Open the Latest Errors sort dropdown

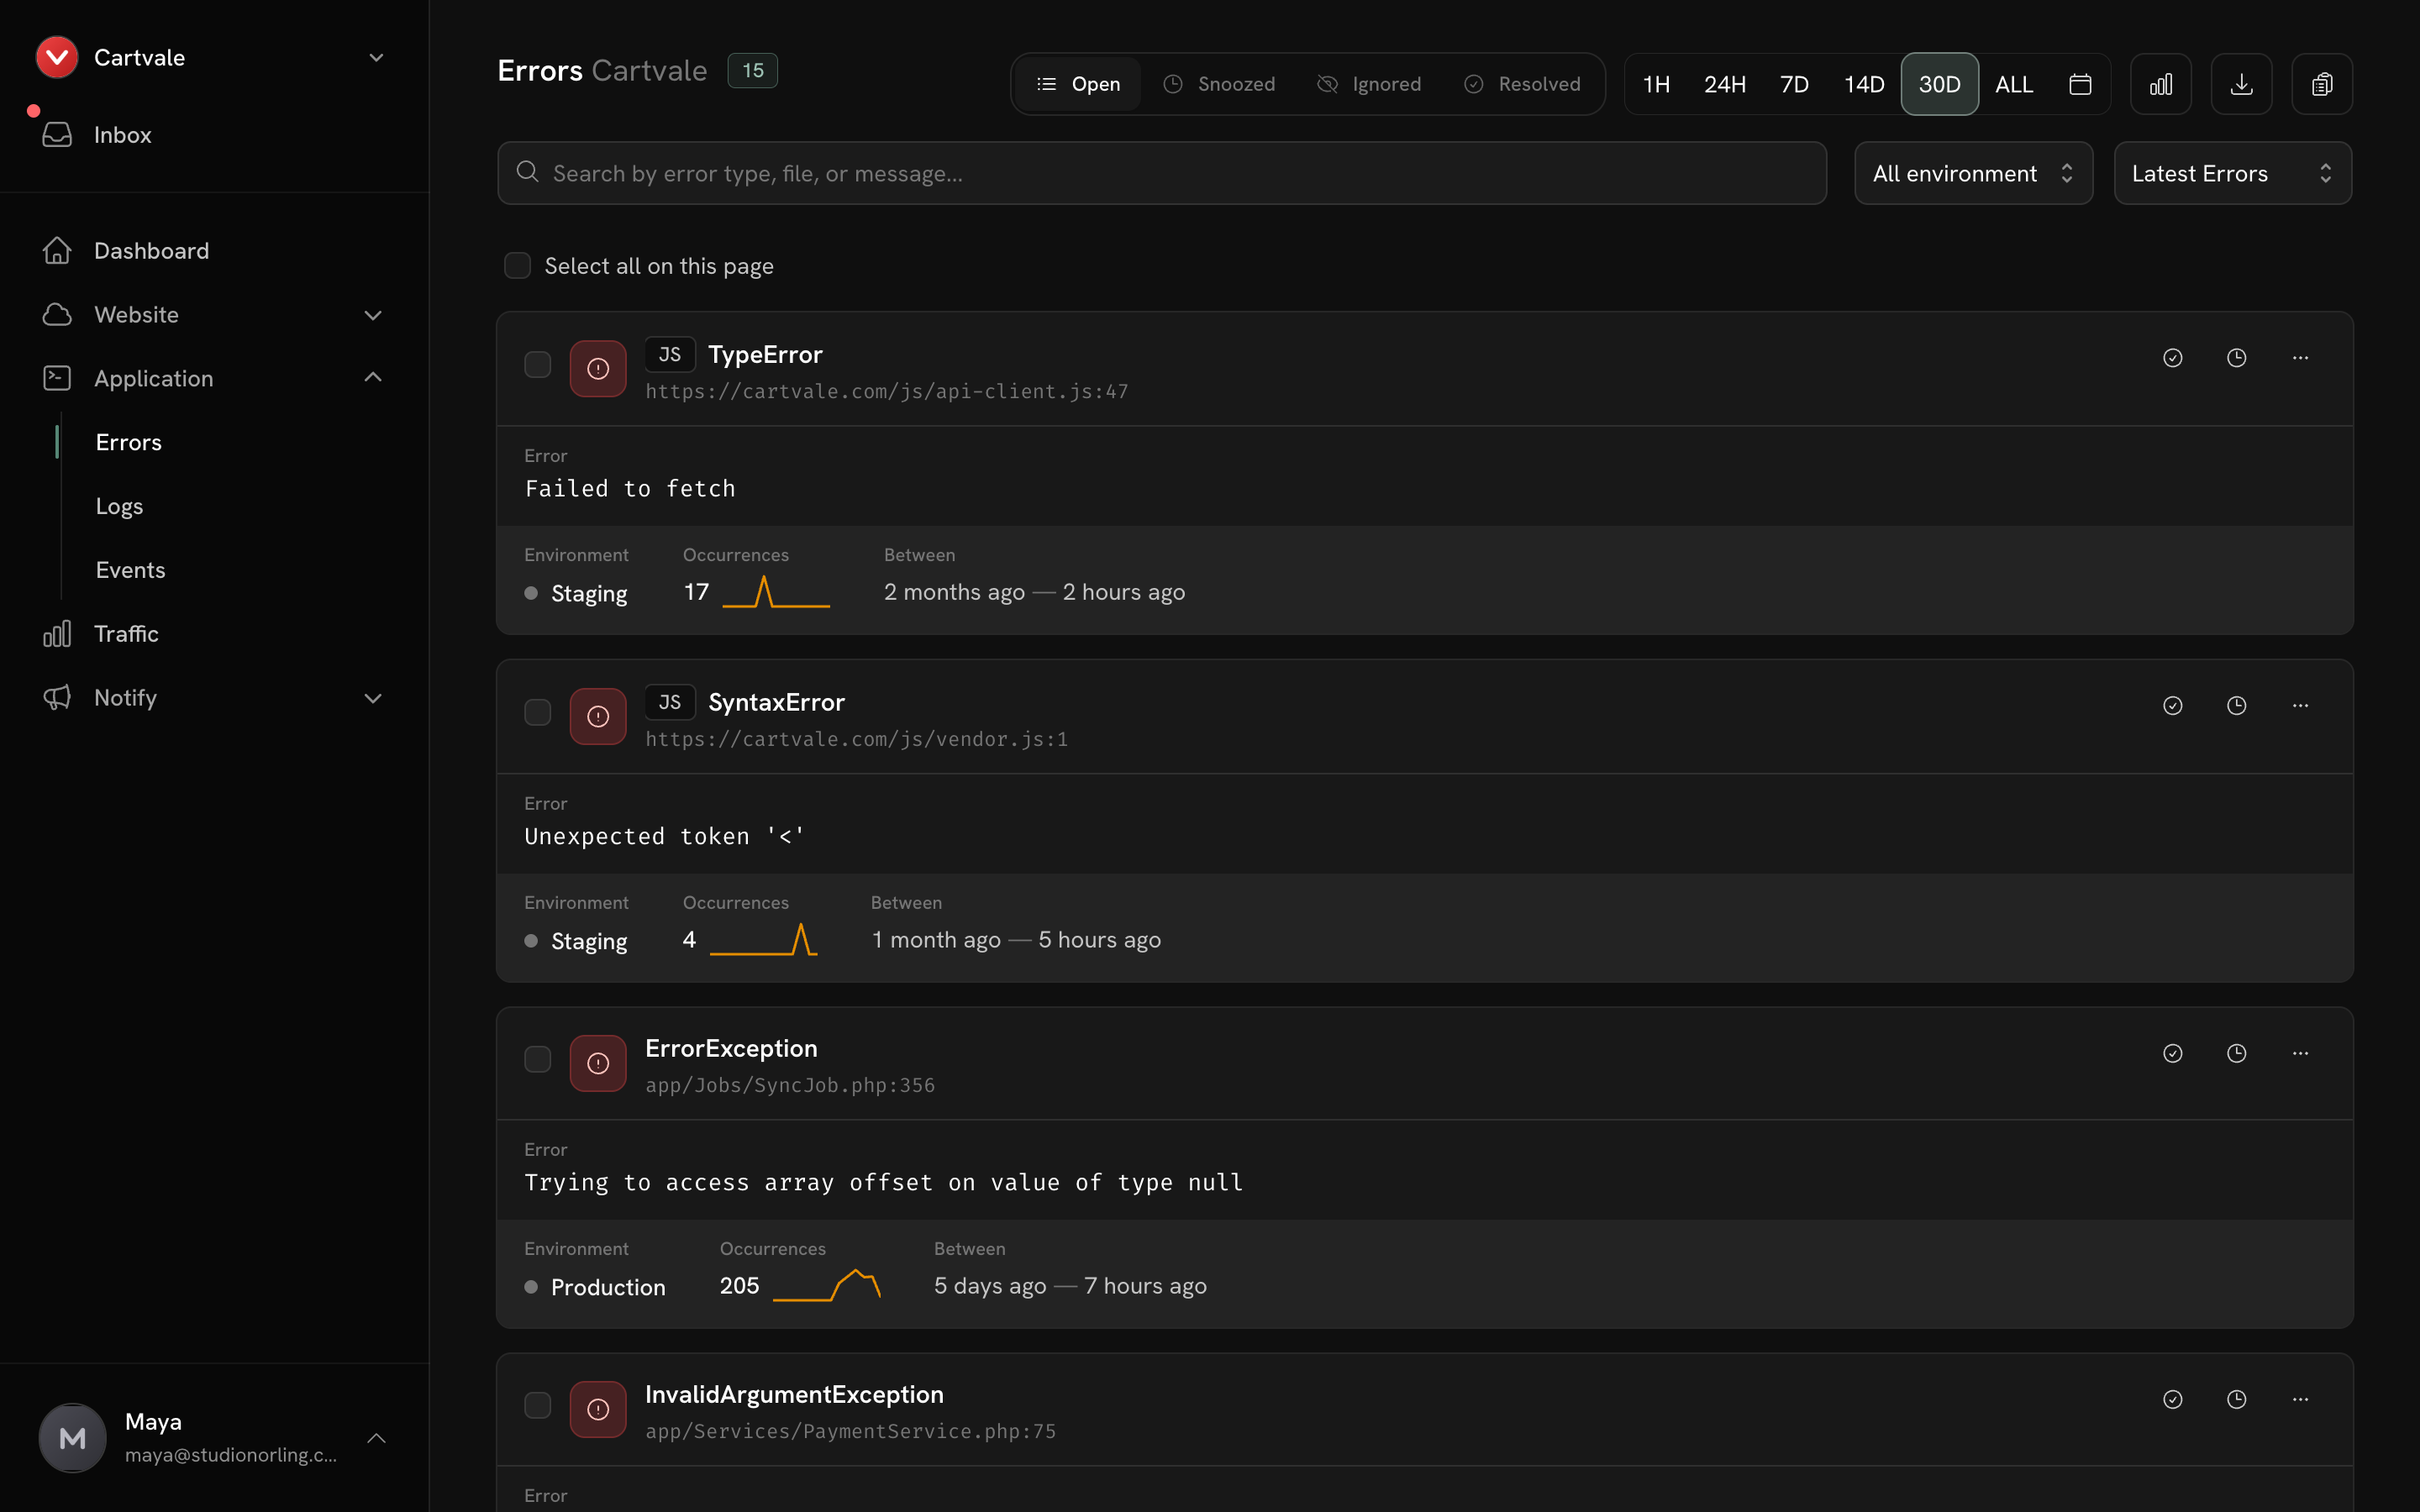tap(2232, 173)
